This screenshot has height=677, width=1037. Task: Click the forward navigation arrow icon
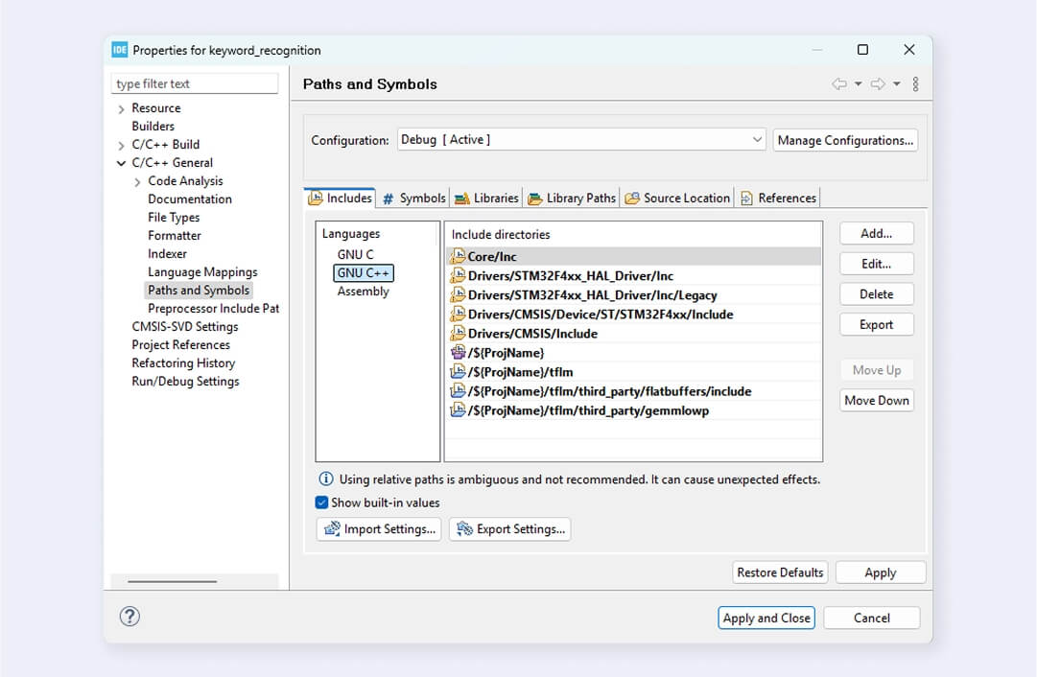click(877, 84)
